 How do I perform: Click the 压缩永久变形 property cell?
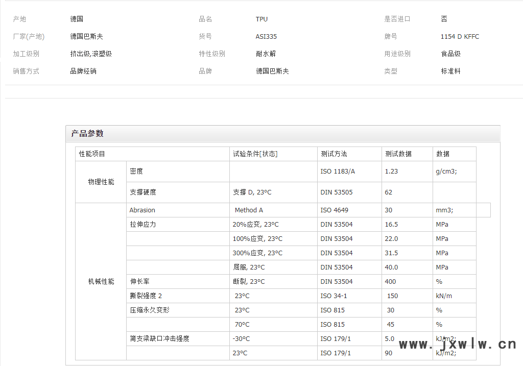coord(150,310)
